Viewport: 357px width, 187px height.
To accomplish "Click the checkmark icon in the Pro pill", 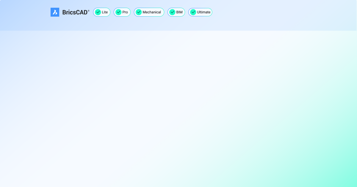I will (x=118, y=12).
